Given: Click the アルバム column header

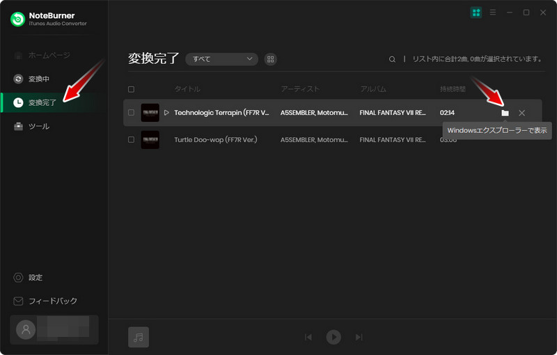Looking at the screenshot, I should pyautogui.click(x=373, y=89).
